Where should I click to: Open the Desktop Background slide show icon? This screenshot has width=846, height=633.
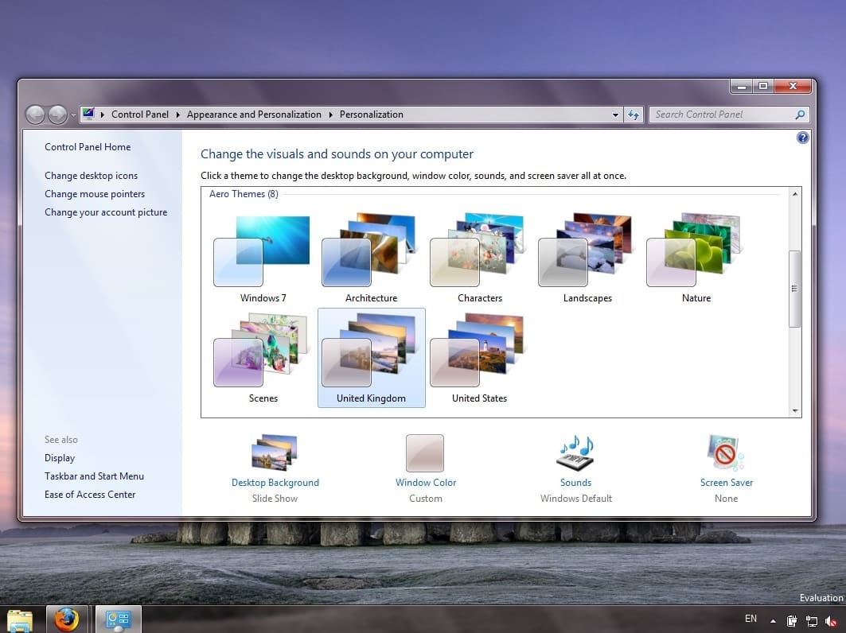275,454
